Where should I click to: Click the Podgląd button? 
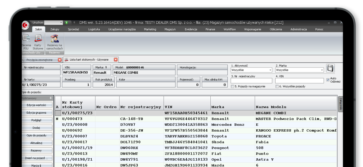(x=37, y=120)
